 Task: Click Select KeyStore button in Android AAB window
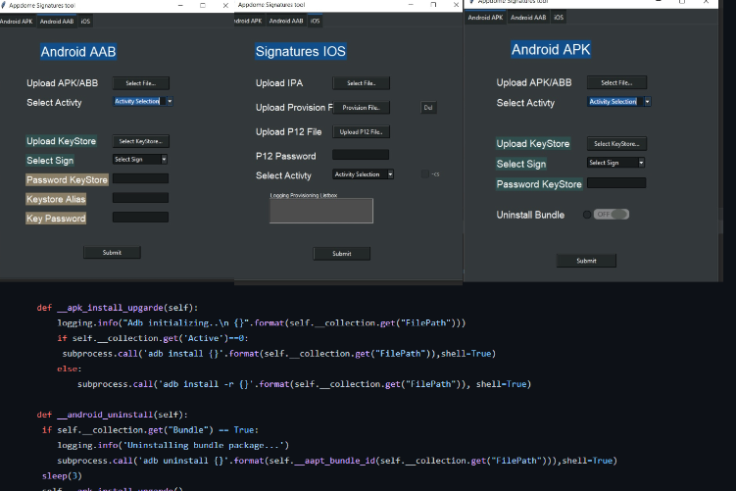click(x=141, y=141)
